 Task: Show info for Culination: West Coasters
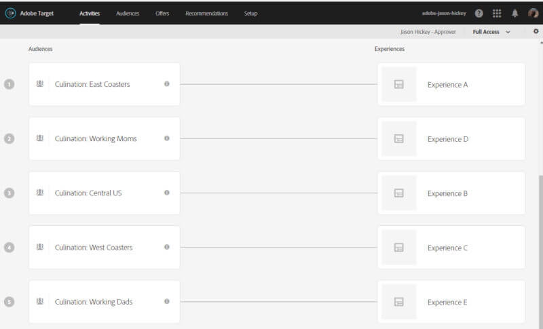(x=166, y=247)
